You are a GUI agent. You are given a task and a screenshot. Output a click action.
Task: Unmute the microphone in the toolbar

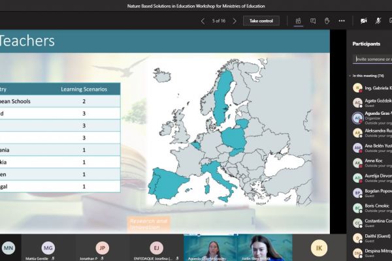point(378,21)
